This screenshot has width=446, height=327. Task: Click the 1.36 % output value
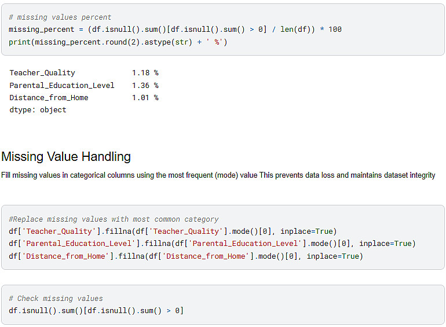145,86
